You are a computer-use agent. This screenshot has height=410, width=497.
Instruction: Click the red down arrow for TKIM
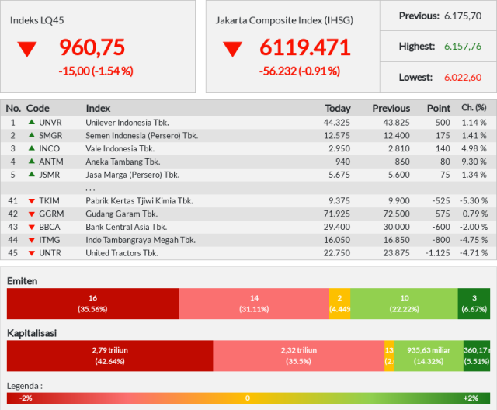[x=32, y=201]
